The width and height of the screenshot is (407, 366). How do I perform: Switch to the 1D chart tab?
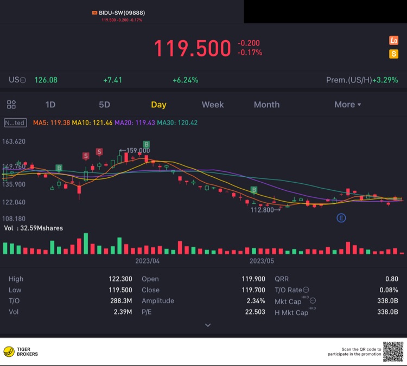point(50,105)
